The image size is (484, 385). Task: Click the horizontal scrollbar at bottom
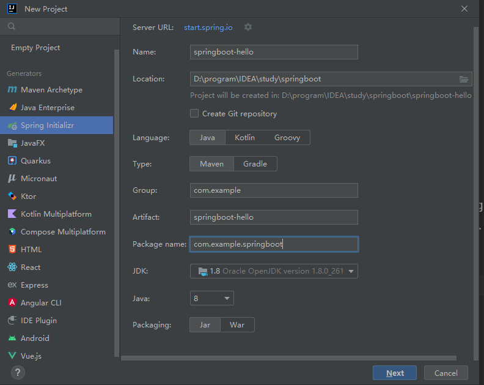[288, 358]
